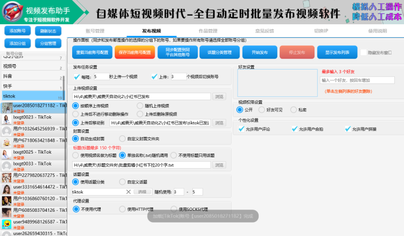Viewport: 404px width, 236px height.
Task: Select 使用视频名做为标题 radio
Action: pyautogui.click(x=75, y=155)
